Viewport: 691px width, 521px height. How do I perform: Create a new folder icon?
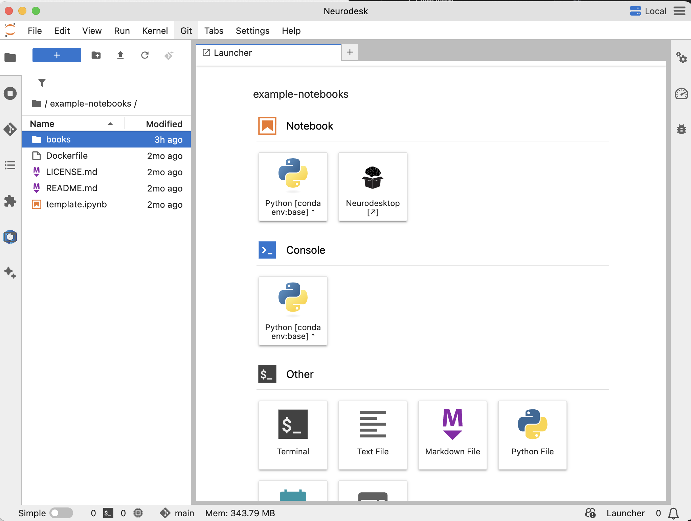pos(96,55)
